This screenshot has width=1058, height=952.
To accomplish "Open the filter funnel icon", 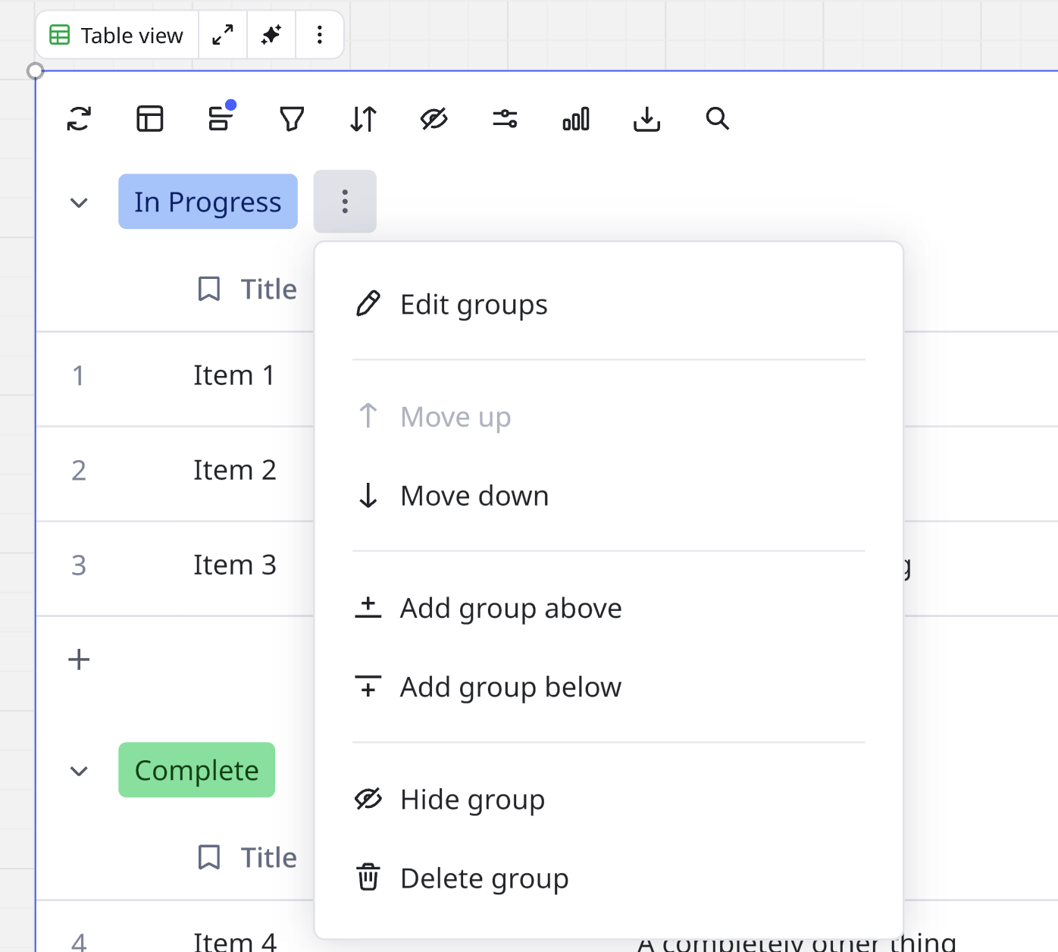I will point(292,119).
